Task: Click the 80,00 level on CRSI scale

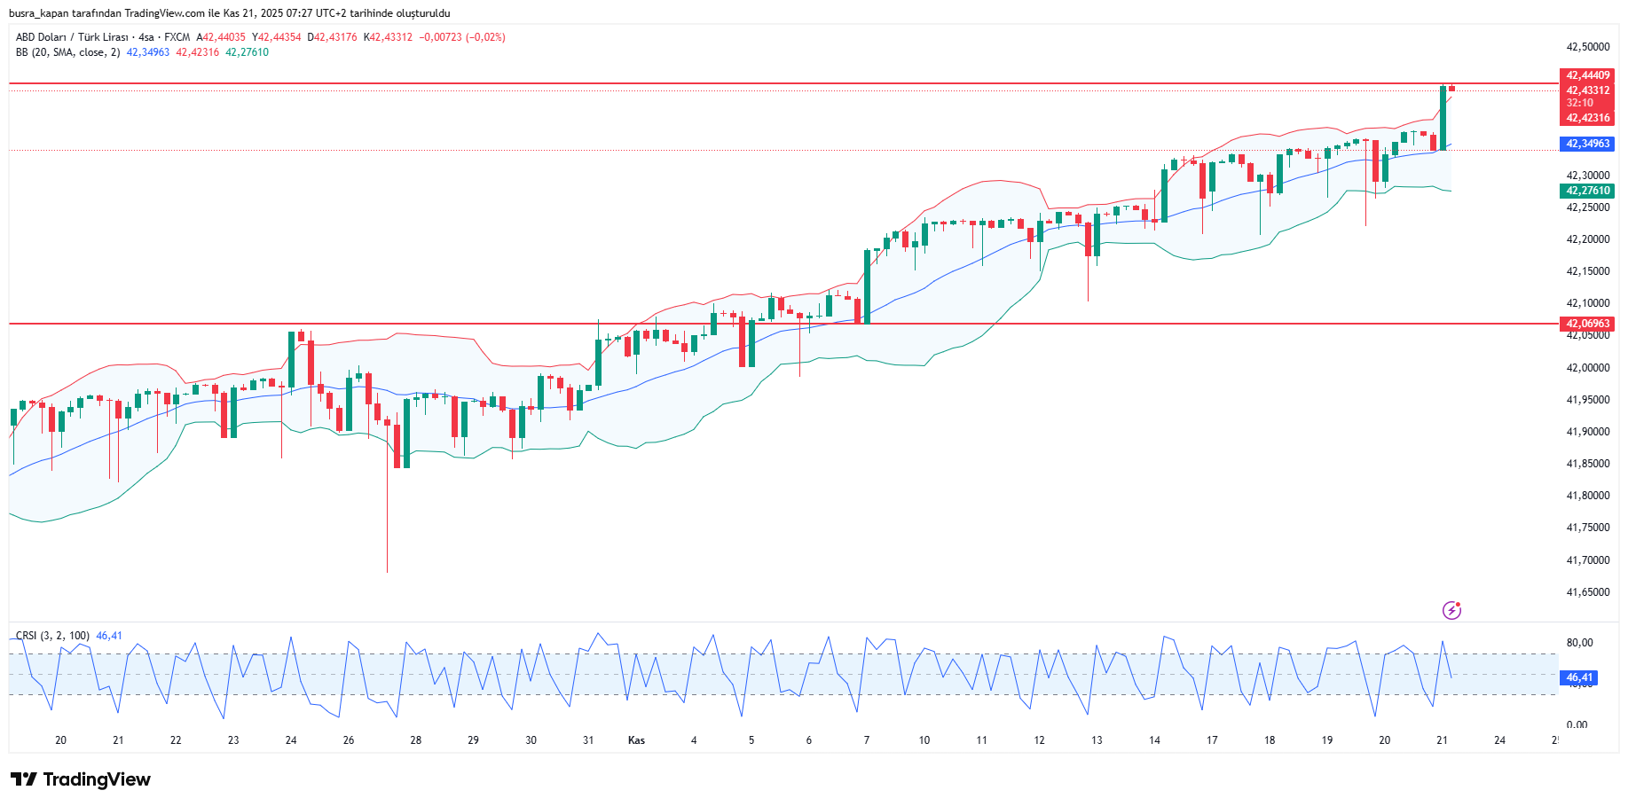Action: (x=1579, y=643)
